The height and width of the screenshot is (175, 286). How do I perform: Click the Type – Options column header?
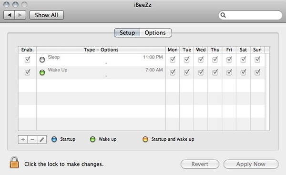click(x=101, y=50)
